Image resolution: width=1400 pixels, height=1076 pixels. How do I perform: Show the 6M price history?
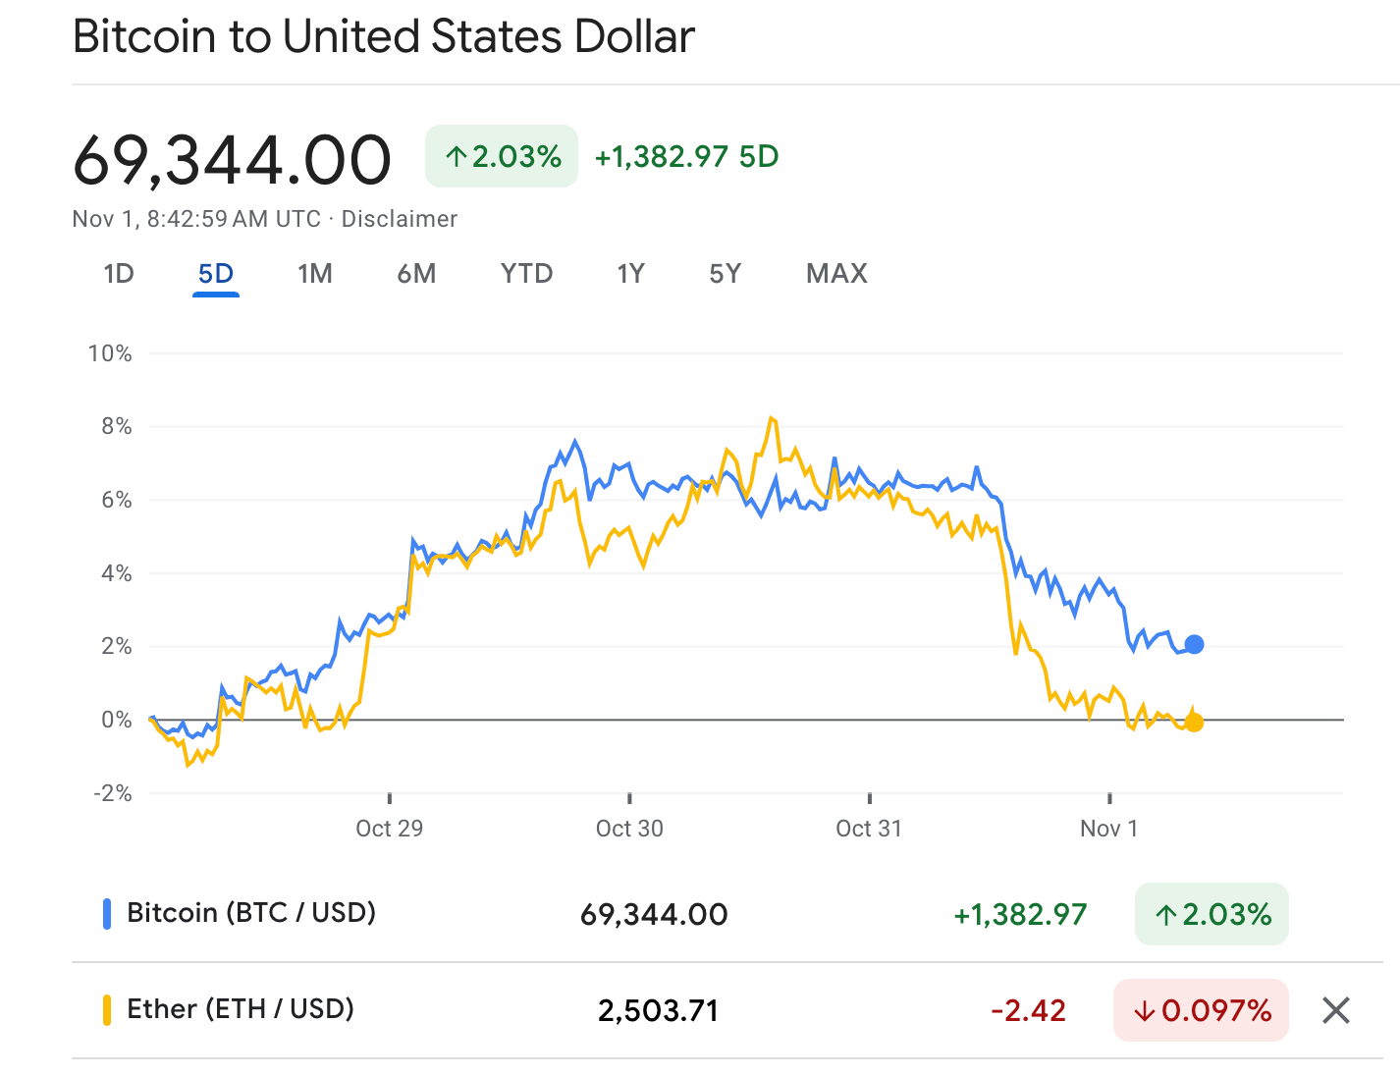click(x=416, y=274)
